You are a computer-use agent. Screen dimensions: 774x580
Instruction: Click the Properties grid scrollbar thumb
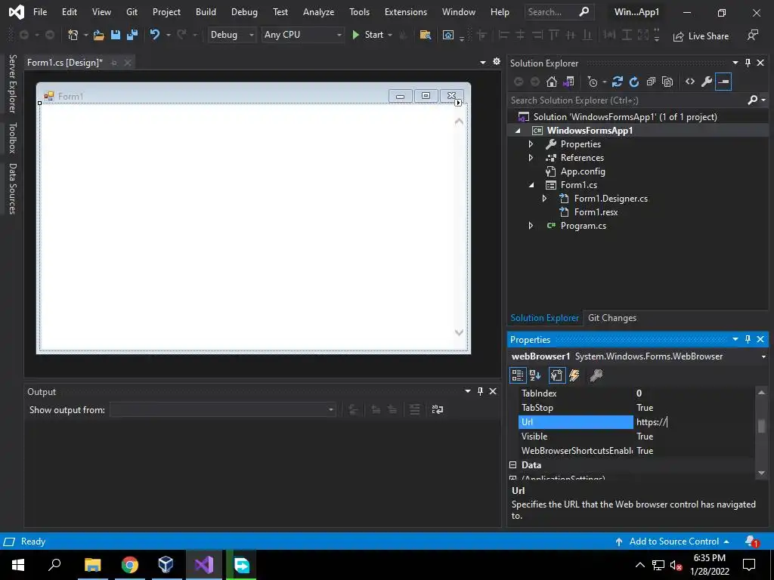click(761, 426)
